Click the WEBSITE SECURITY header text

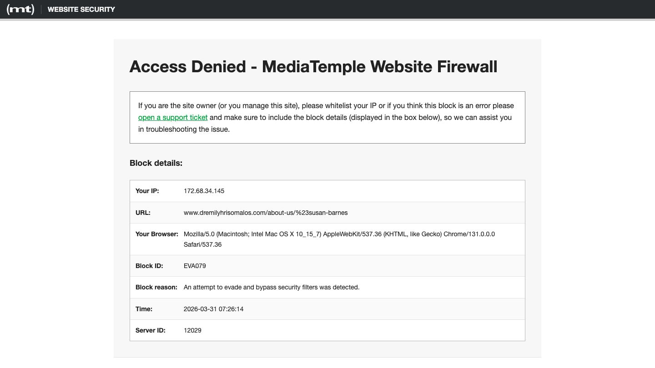(x=81, y=9)
